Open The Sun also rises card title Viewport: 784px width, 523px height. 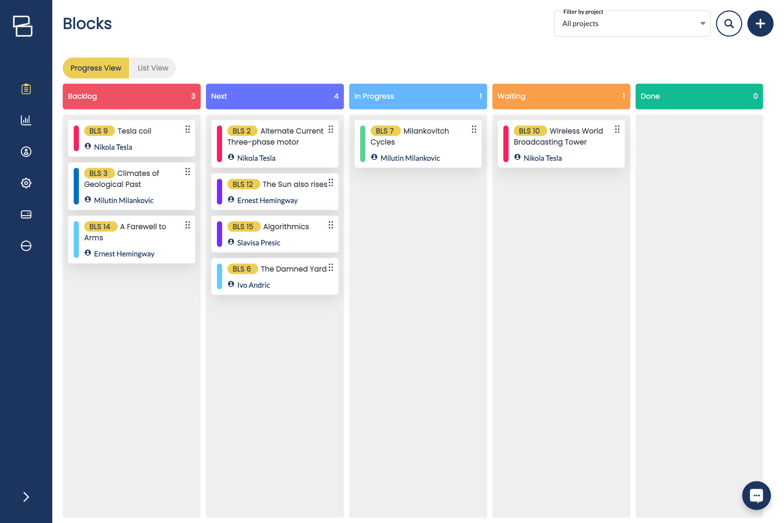point(295,184)
